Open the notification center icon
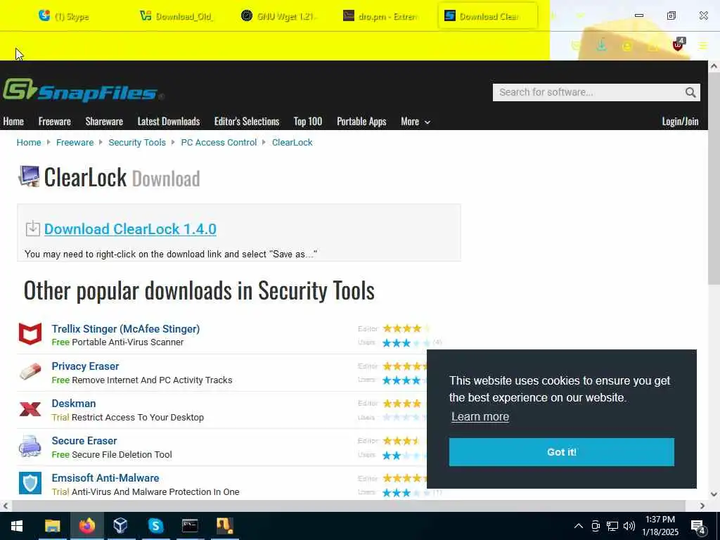The height and width of the screenshot is (540, 720). point(697,527)
